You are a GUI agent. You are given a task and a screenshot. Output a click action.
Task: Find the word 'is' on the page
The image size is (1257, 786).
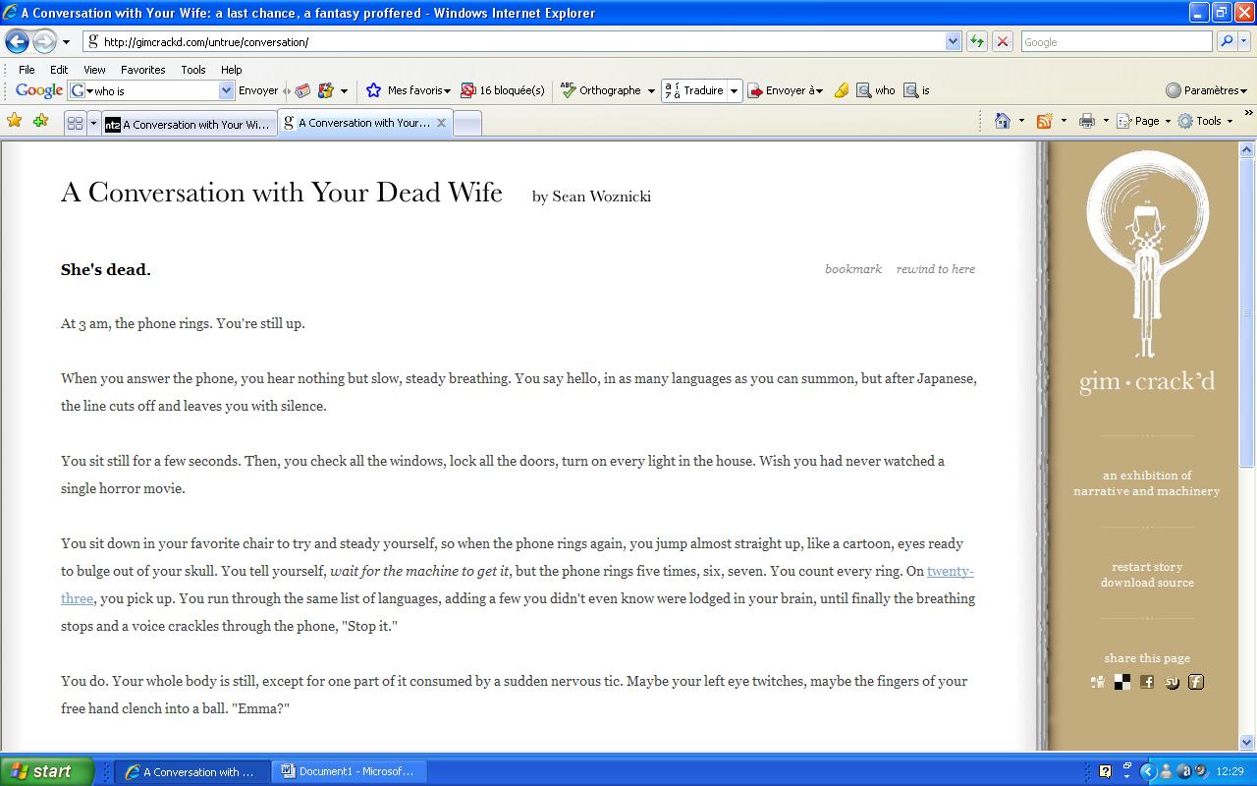[x=916, y=90]
